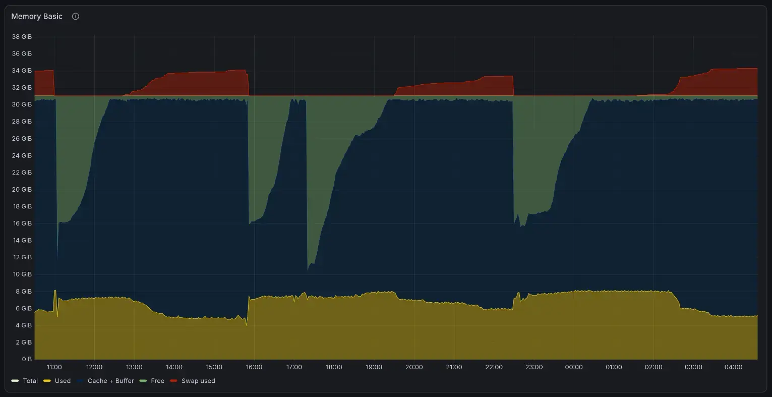The image size is (772, 397).
Task: Click the 32 GiB y-axis label
Action: click(22, 87)
